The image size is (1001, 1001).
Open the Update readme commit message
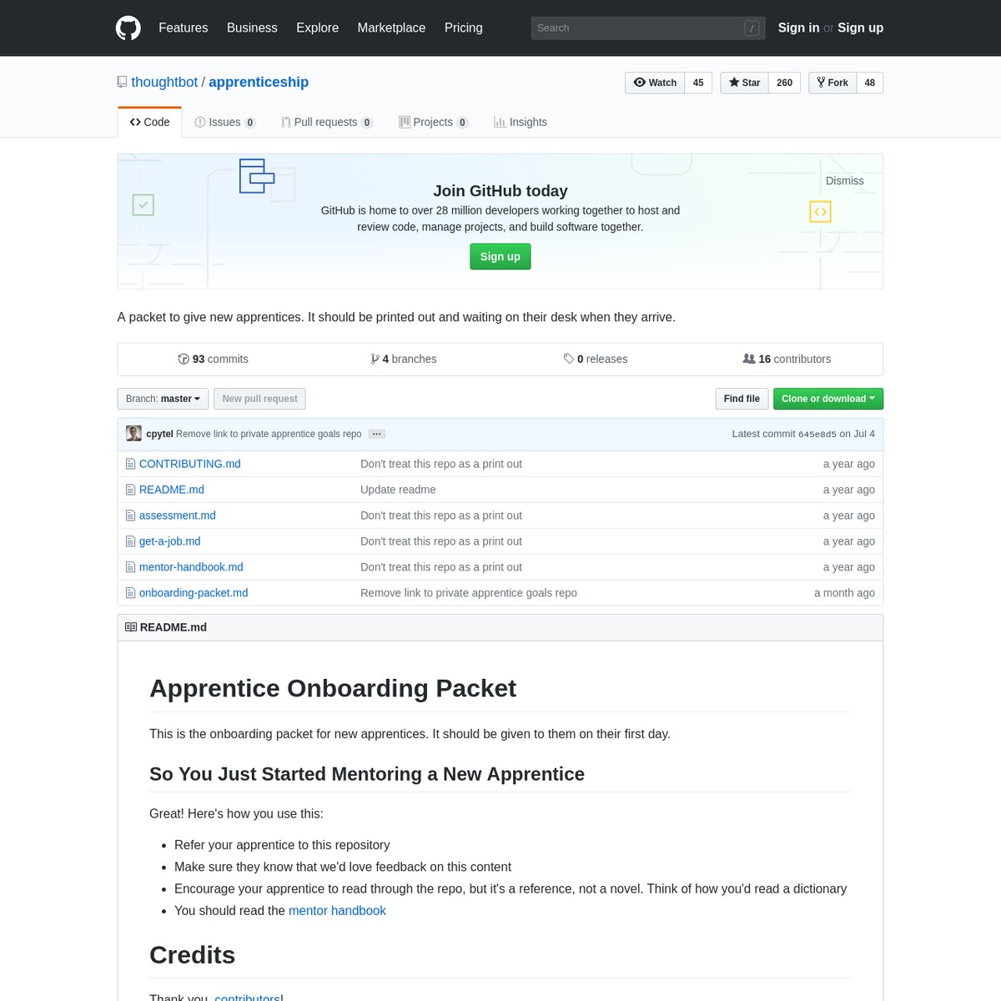[x=398, y=490]
